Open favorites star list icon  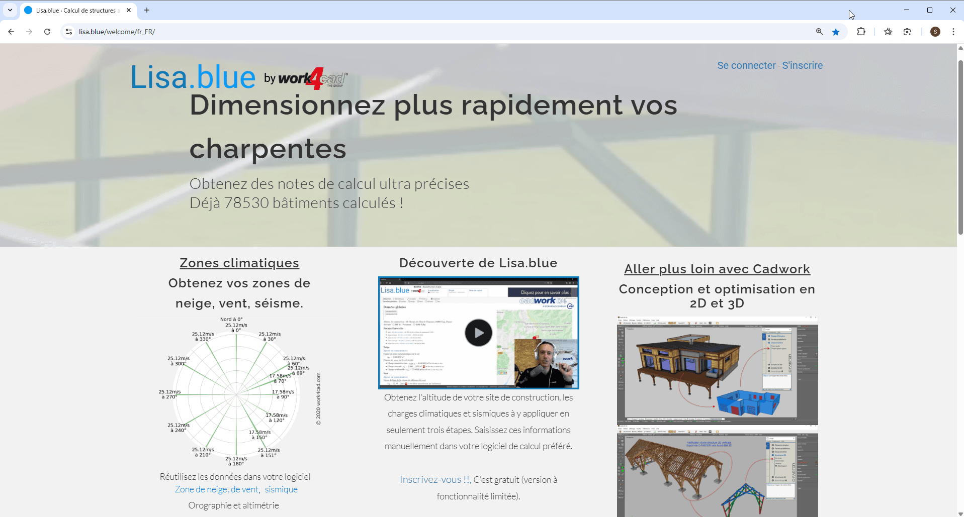click(x=888, y=32)
